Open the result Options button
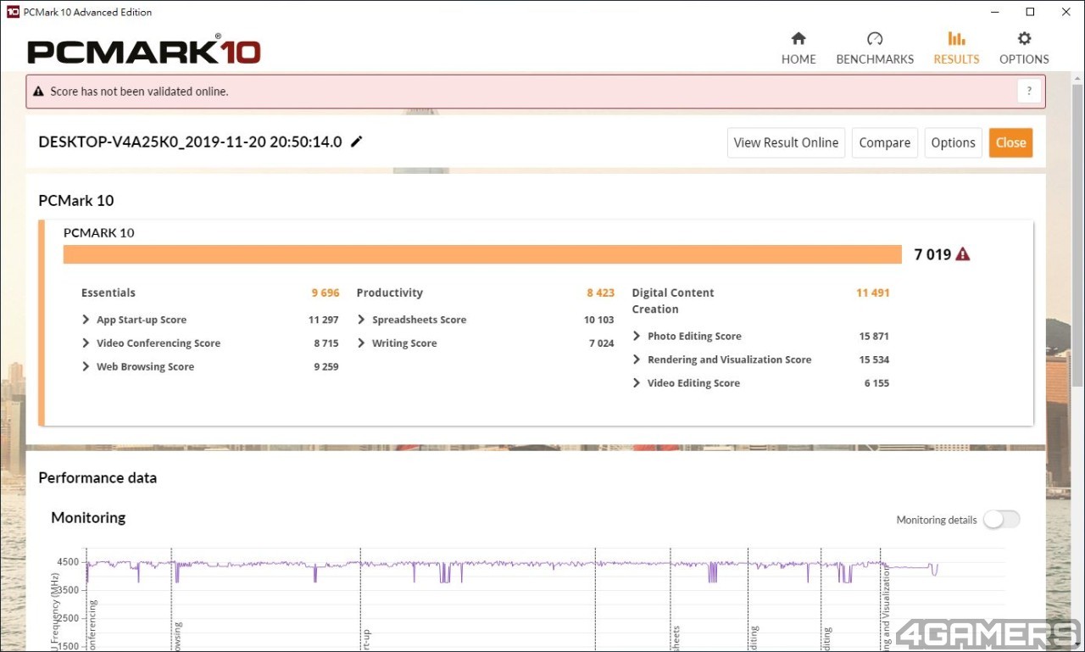 point(953,142)
